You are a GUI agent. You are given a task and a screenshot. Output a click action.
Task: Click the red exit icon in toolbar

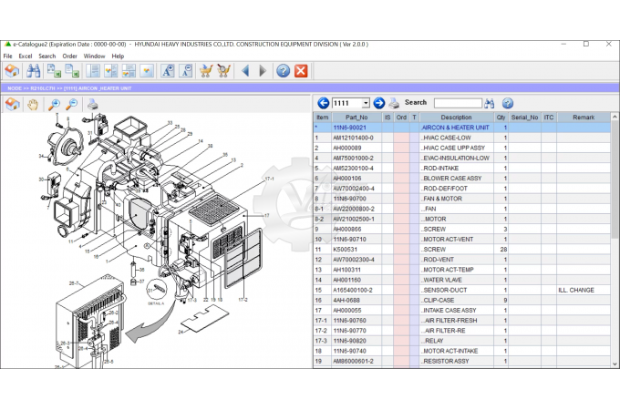(301, 70)
